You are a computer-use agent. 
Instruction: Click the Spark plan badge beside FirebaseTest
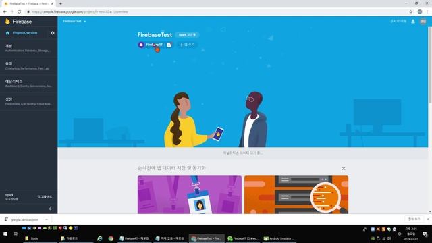pyautogui.click(x=187, y=35)
